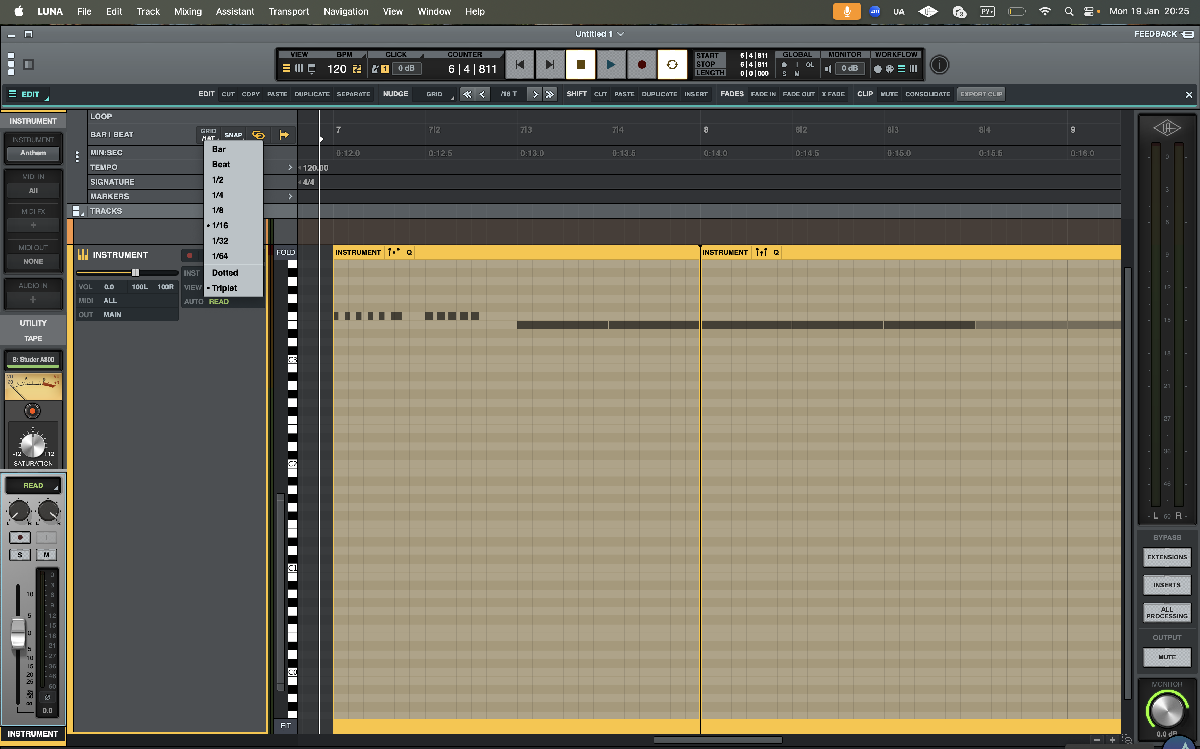Click the CONSOLIDATE clip button

(x=927, y=94)
